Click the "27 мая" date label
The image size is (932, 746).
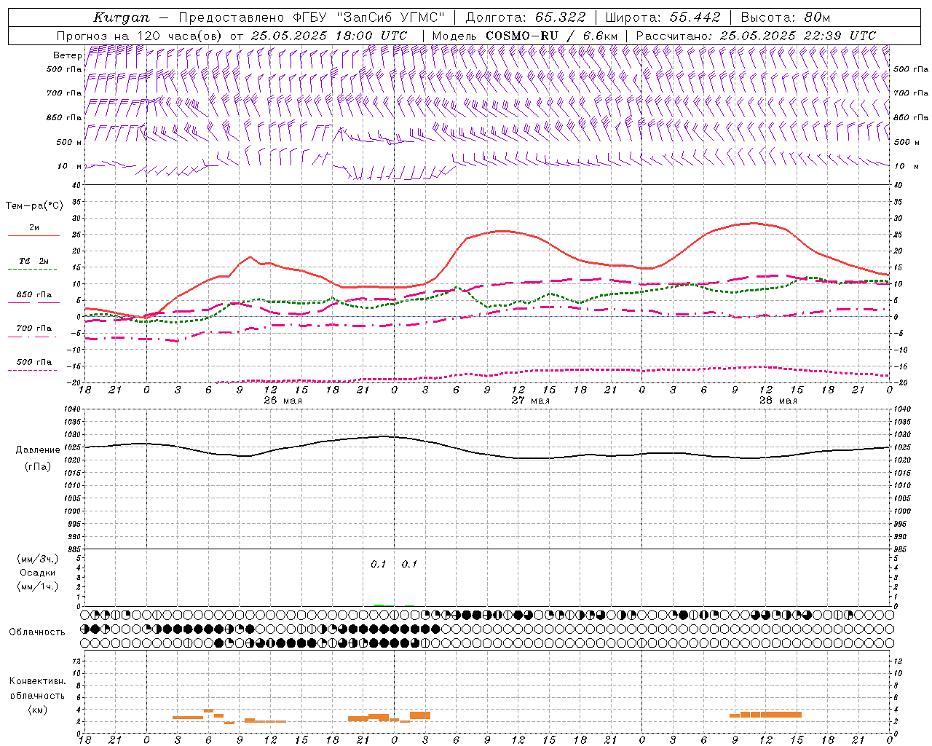(x=530, y=401)
